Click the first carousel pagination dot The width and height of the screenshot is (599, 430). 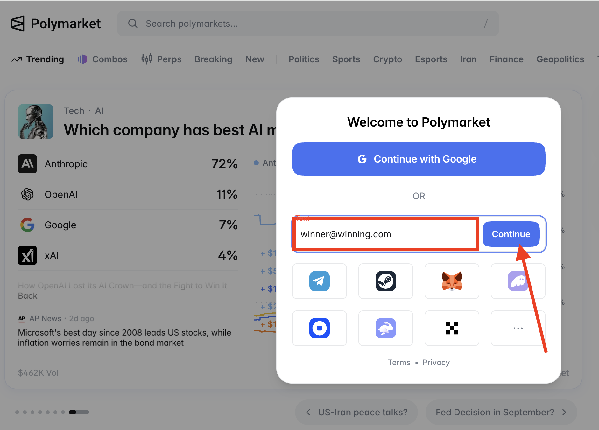click(x=17, y=412)
